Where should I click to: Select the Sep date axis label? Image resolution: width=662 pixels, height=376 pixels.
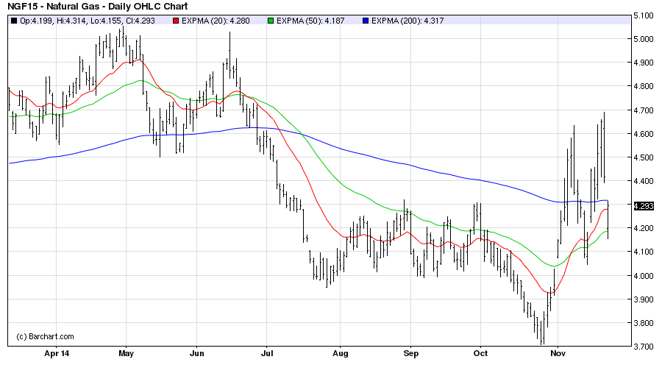(411, 353)
